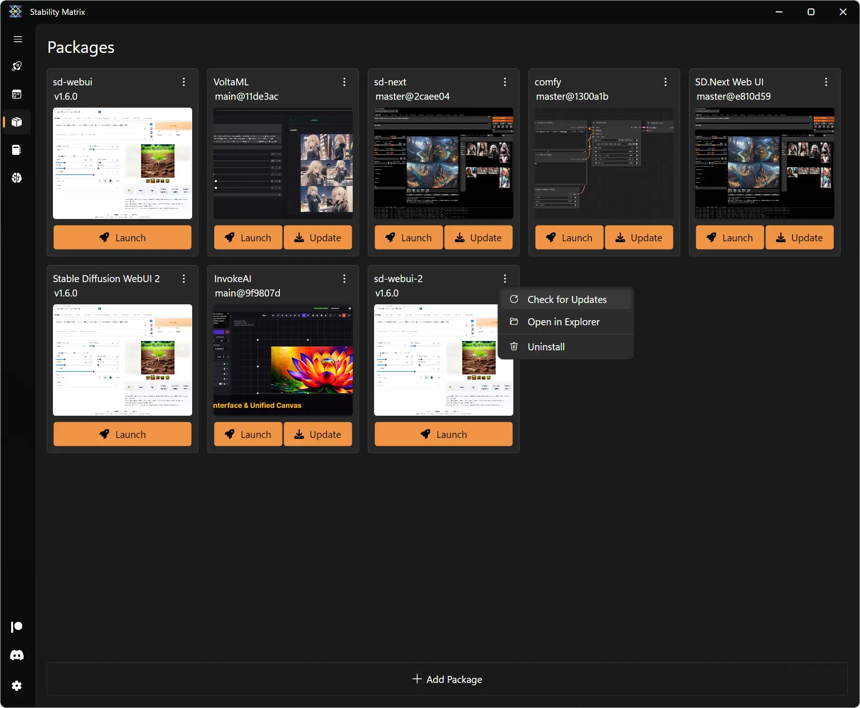Open the Checkpoints sidebar icon

coord(17,150)
